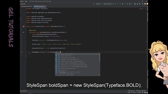Screen dimensions: 168x94
Task: Pick Type android.icu.text.MessagePattern.Part suggestion
Action: (x=77, y=65)
